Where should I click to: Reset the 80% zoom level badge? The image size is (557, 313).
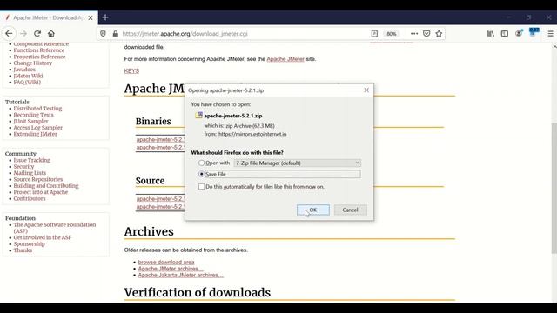(392, 34)
